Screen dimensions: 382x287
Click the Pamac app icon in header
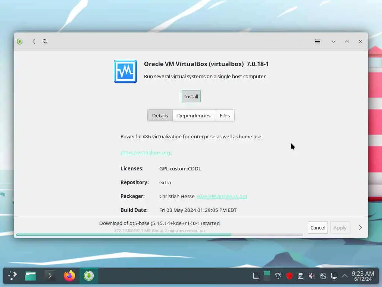point(20,41)
